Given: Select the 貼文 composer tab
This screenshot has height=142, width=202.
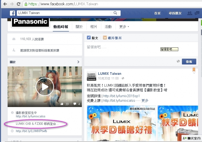Looking at the screenshot, I should 93,38.
